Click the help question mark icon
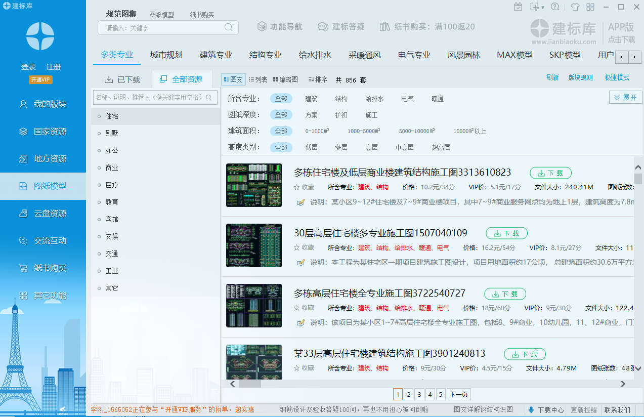This screenshot has height=417, width=644. (x=555, y=7)
